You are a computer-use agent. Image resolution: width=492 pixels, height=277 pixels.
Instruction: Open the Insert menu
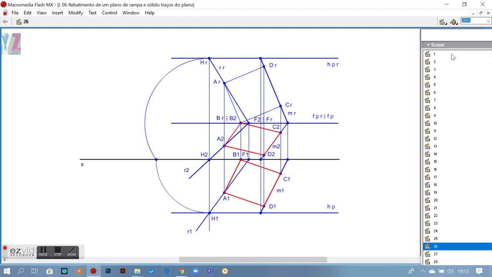pos(57,13)
